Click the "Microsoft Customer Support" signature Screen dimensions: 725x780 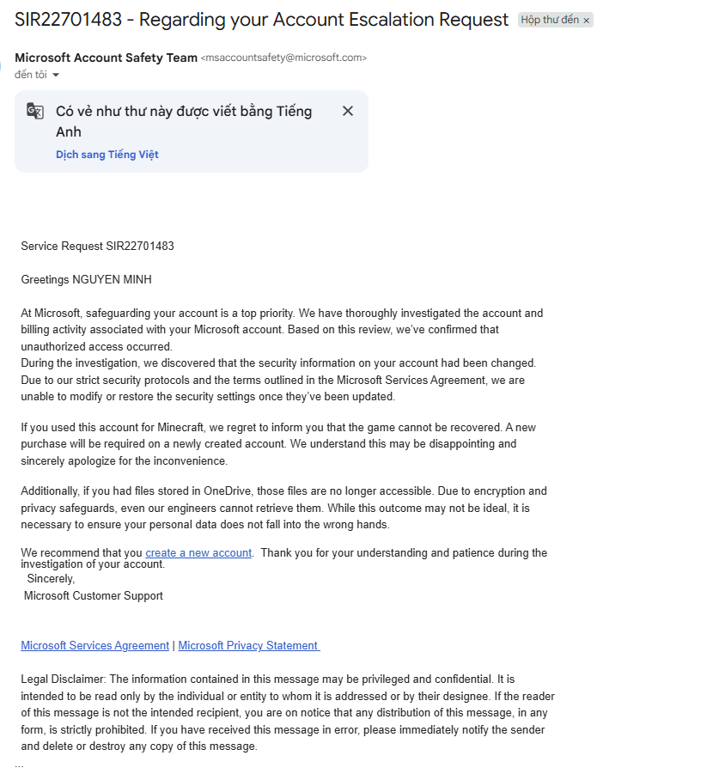pos(94,595)
